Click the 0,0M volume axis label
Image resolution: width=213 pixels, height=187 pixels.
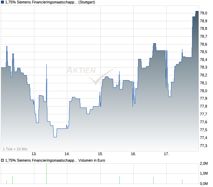(204, 184)
